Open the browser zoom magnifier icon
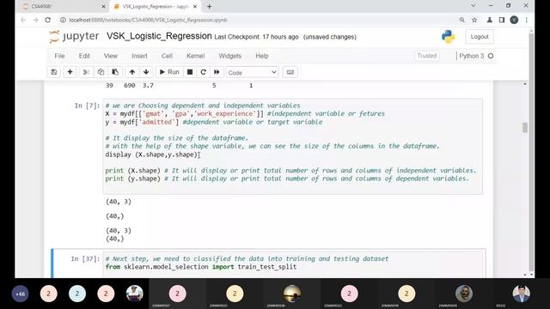Image resolution: width=550 pixels, height=309 pixels. click(462, 20)
